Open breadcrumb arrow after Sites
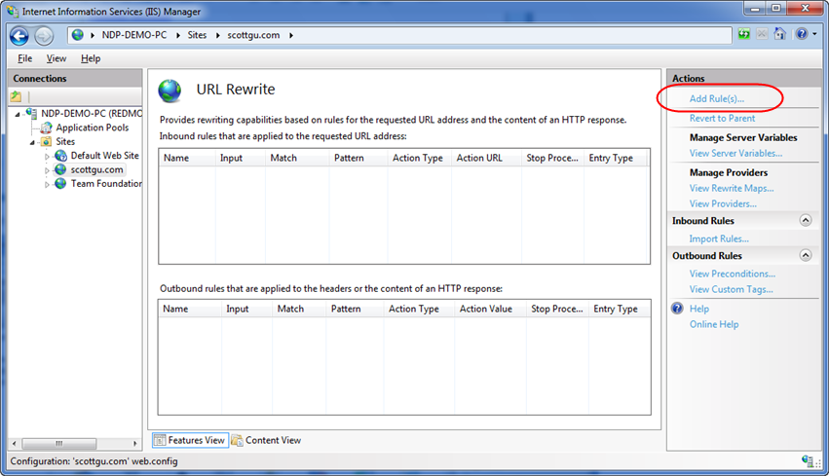The height and width of the screenshot is (476, 829). [x=217, y=35]
